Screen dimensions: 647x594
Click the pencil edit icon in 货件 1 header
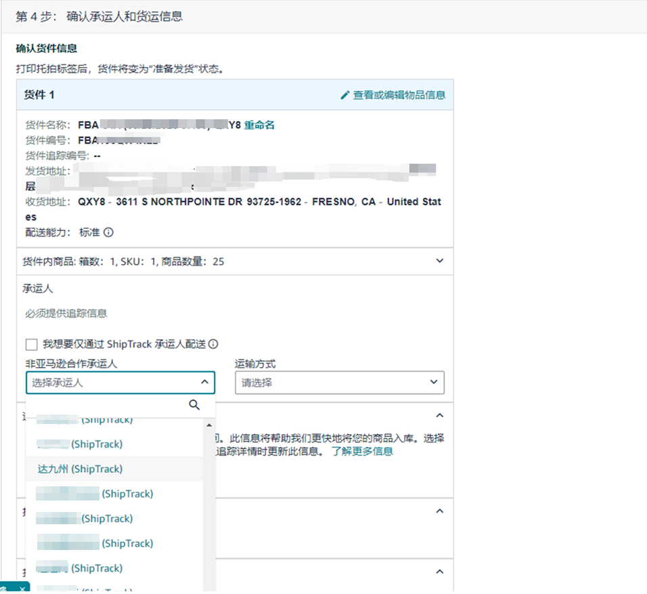pos(345,96)
